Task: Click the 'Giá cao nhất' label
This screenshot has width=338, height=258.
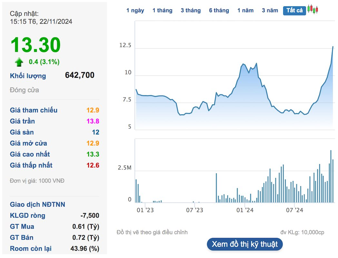Action: tap(30, 154)
